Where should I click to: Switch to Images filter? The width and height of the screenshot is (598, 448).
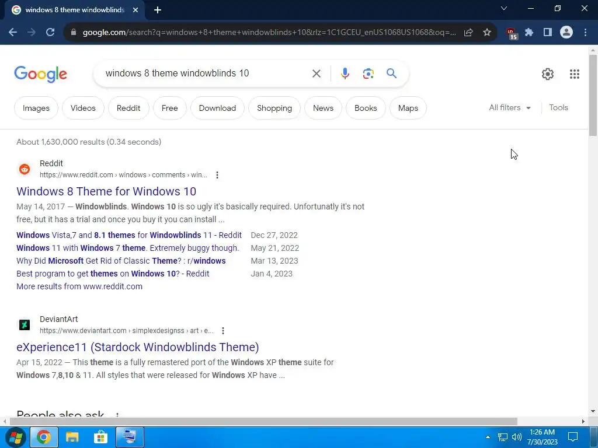pos(36,108)
